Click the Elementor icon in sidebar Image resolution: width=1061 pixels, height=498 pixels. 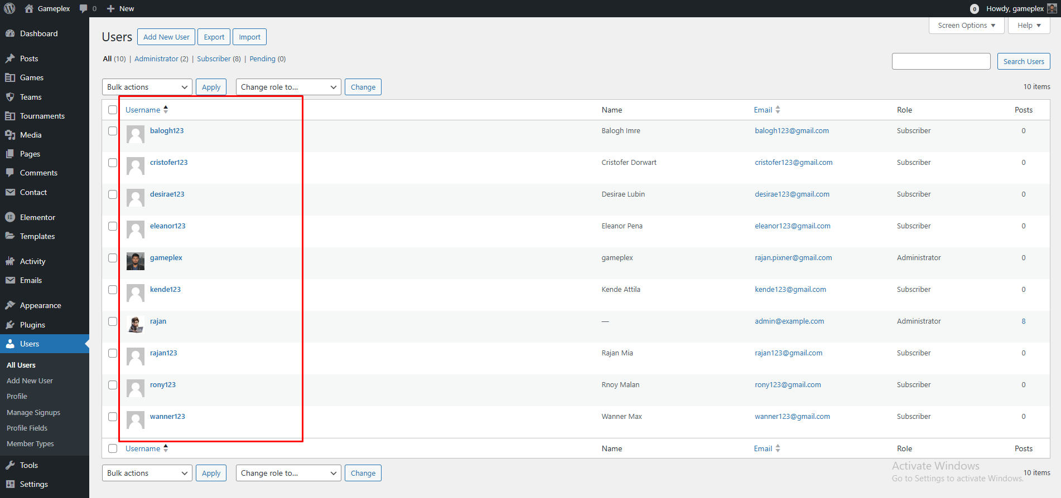[10, 217]
